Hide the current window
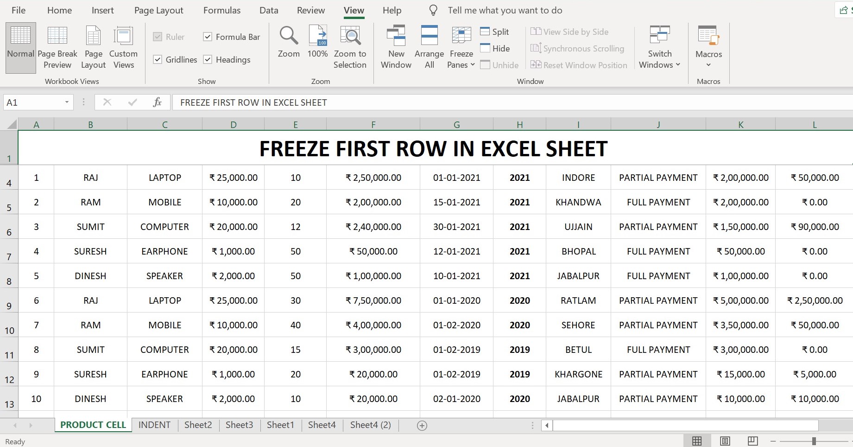Image resolution: width=853 pixels, height=447 pixels. click(495, 48)
